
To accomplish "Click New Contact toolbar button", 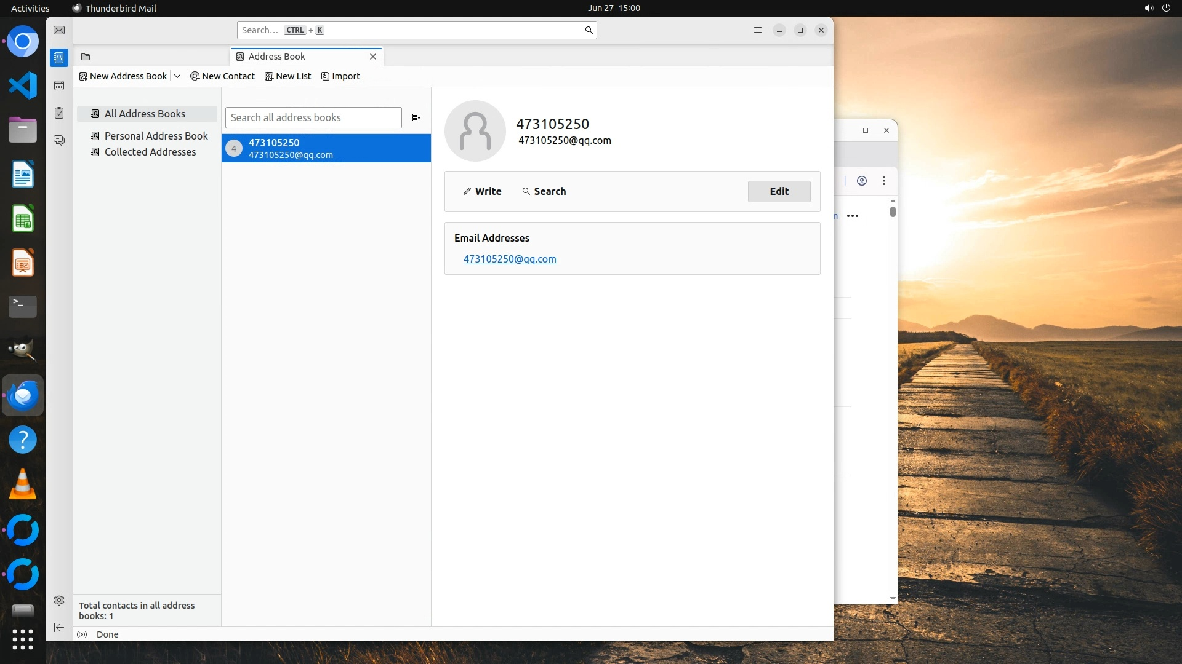I will [x=223, y=76].
